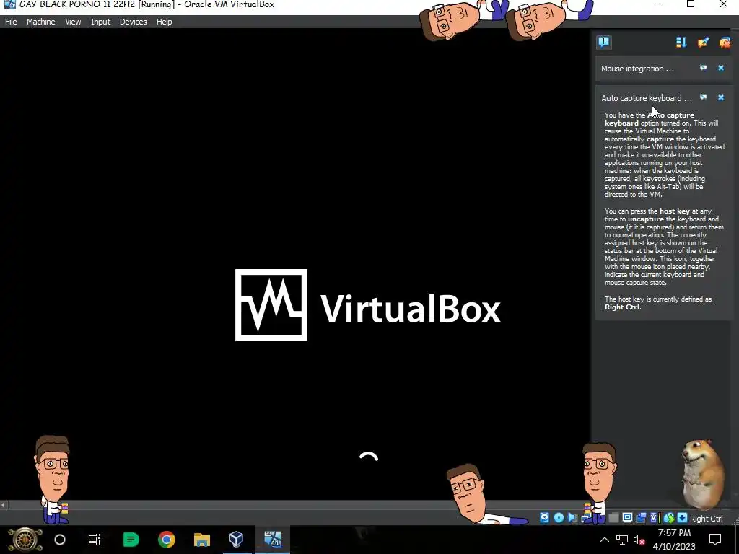This screenshot has height=554, width=739.
Task: Open the Windows action center icon
Action: [x=715, y=540]
